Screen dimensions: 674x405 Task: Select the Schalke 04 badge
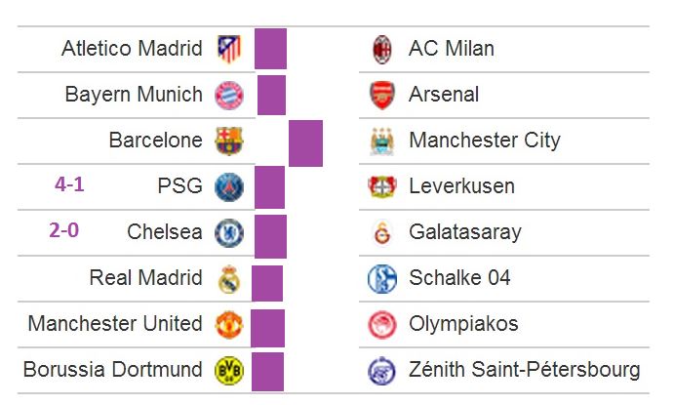(382, 279)
